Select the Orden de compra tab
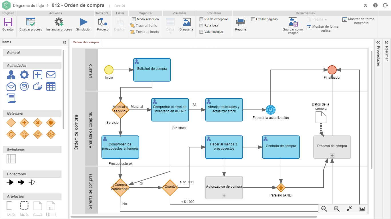 click(x=86, y=42)
